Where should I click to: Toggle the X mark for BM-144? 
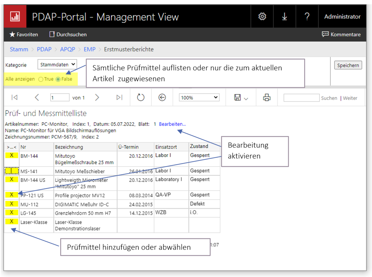[x=12, y=156]
